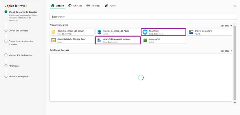
Task: Click the scrollbar down arrow
Action: 235,103
